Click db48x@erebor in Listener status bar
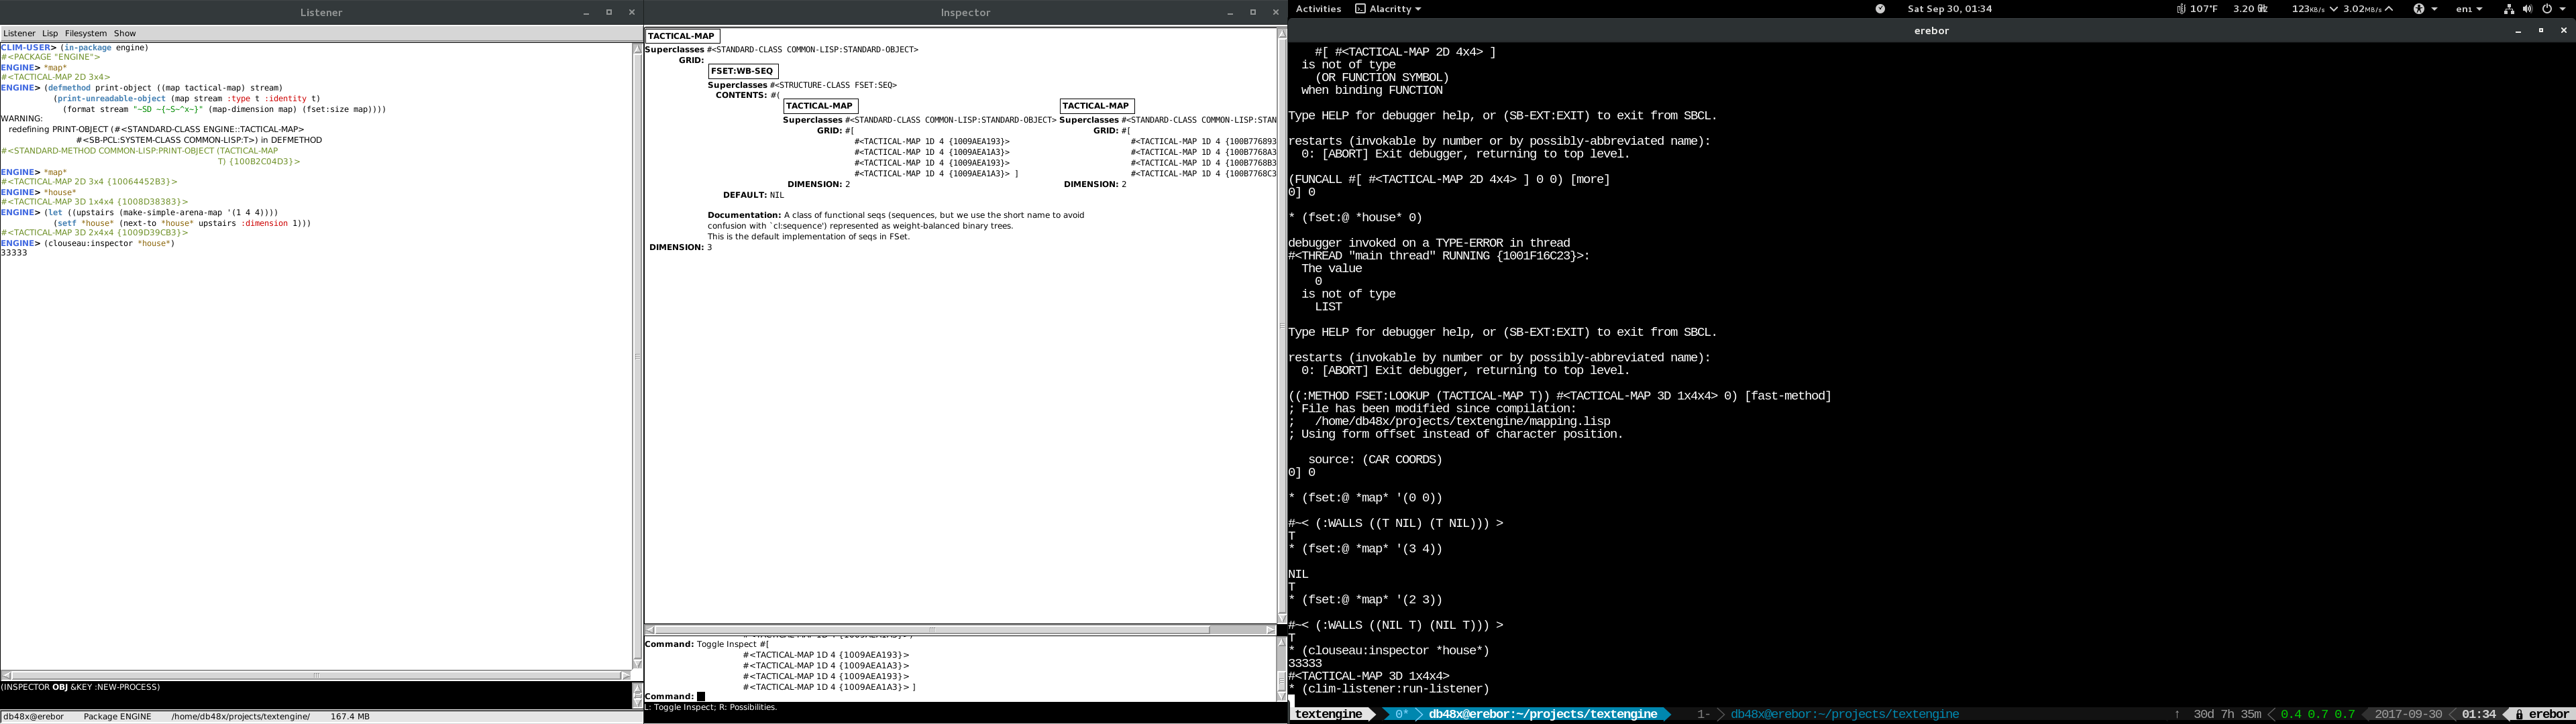This screenshot has width=2576, height=724. click(34, 716)
